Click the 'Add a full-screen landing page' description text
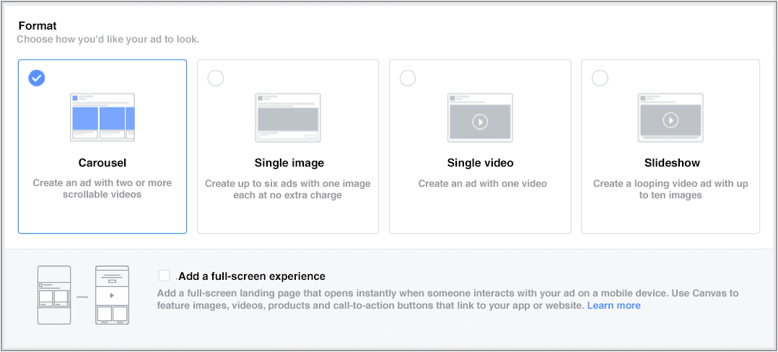Screen dimensions: 778x352 tap(447, 299)
